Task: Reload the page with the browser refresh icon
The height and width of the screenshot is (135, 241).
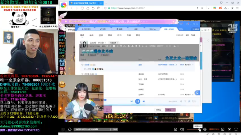Action: coord(82,8)
